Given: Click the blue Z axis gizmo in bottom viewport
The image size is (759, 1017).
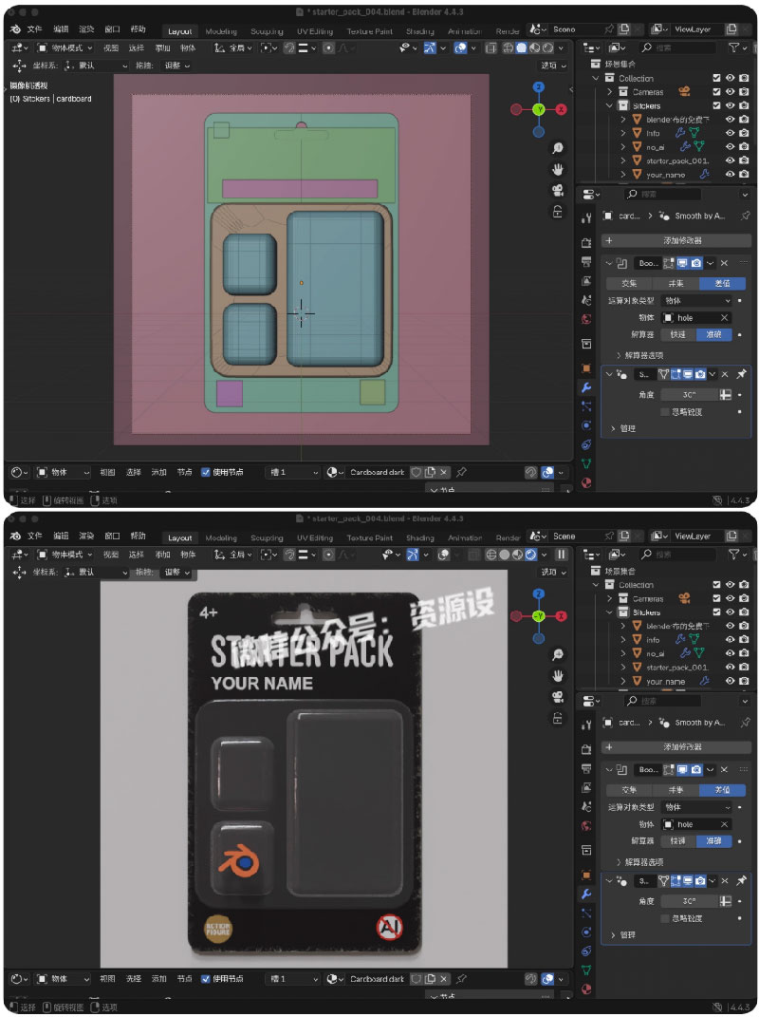Looking at the screenshot, I should tap(539, 593).
